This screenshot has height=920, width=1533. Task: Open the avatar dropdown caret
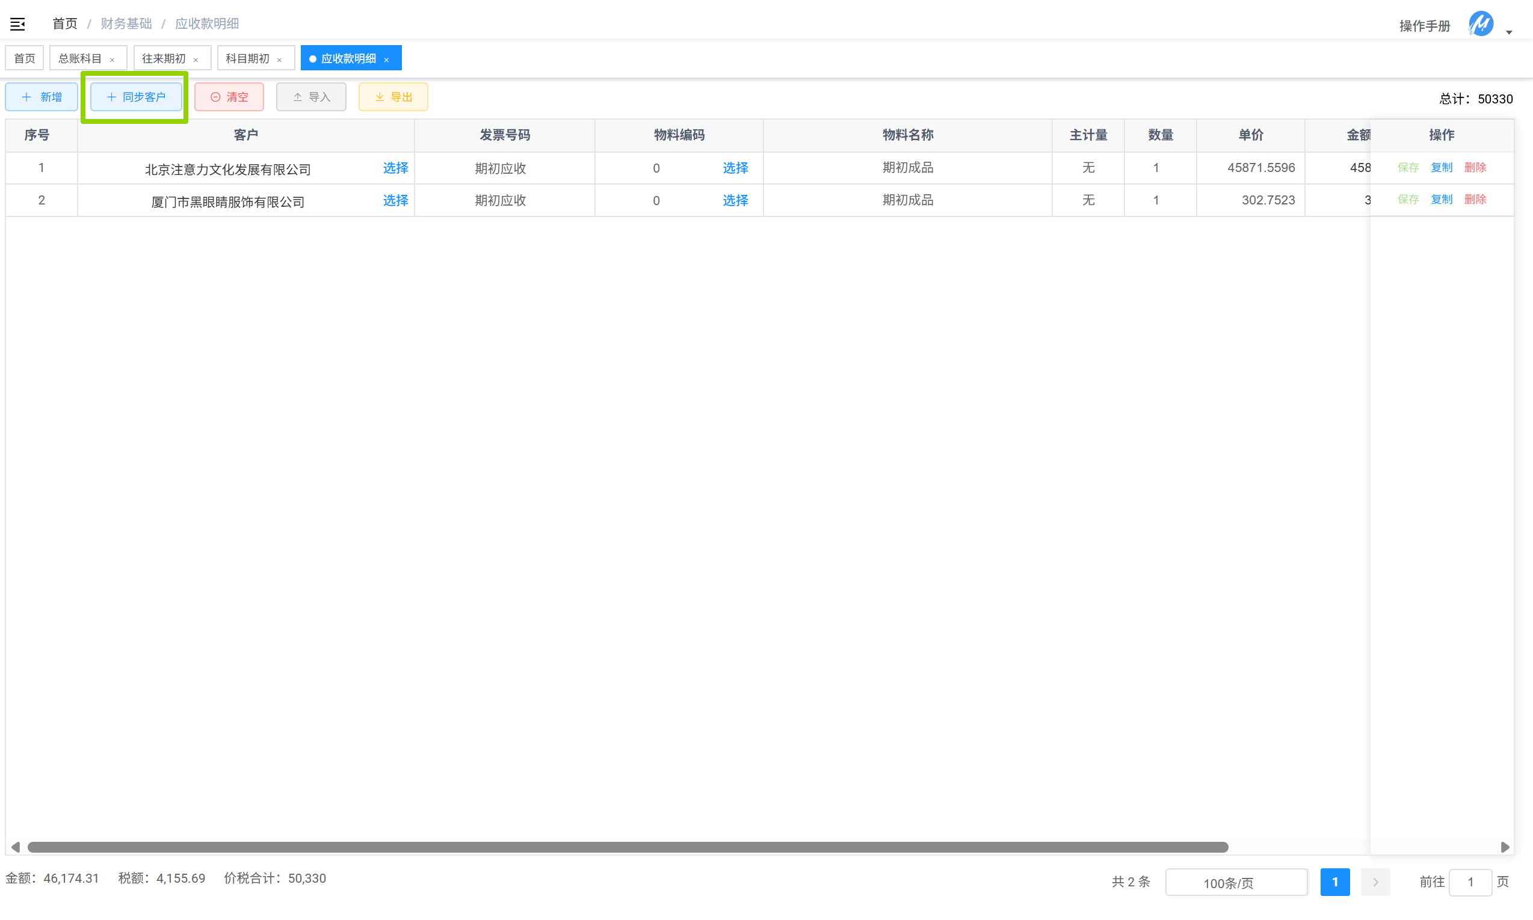tap(1510, 32)
